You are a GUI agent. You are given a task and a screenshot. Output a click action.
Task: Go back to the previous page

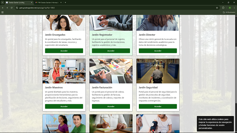[x=3, y=8]
